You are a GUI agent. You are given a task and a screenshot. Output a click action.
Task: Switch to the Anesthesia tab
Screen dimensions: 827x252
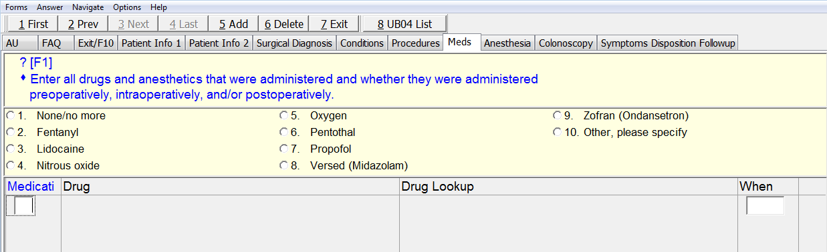[508, 43]
